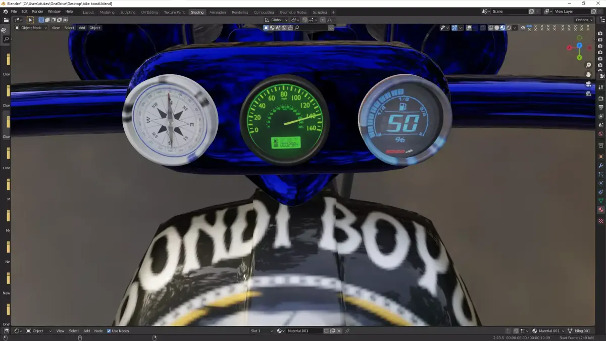This screenshot has height=341, width=606.
Task: Open the File menu
Action: pyautogui.click(x=14, y=11)
